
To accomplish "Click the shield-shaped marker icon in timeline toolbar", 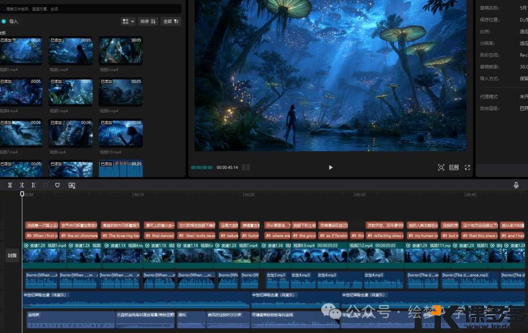I will click(57, 185).
